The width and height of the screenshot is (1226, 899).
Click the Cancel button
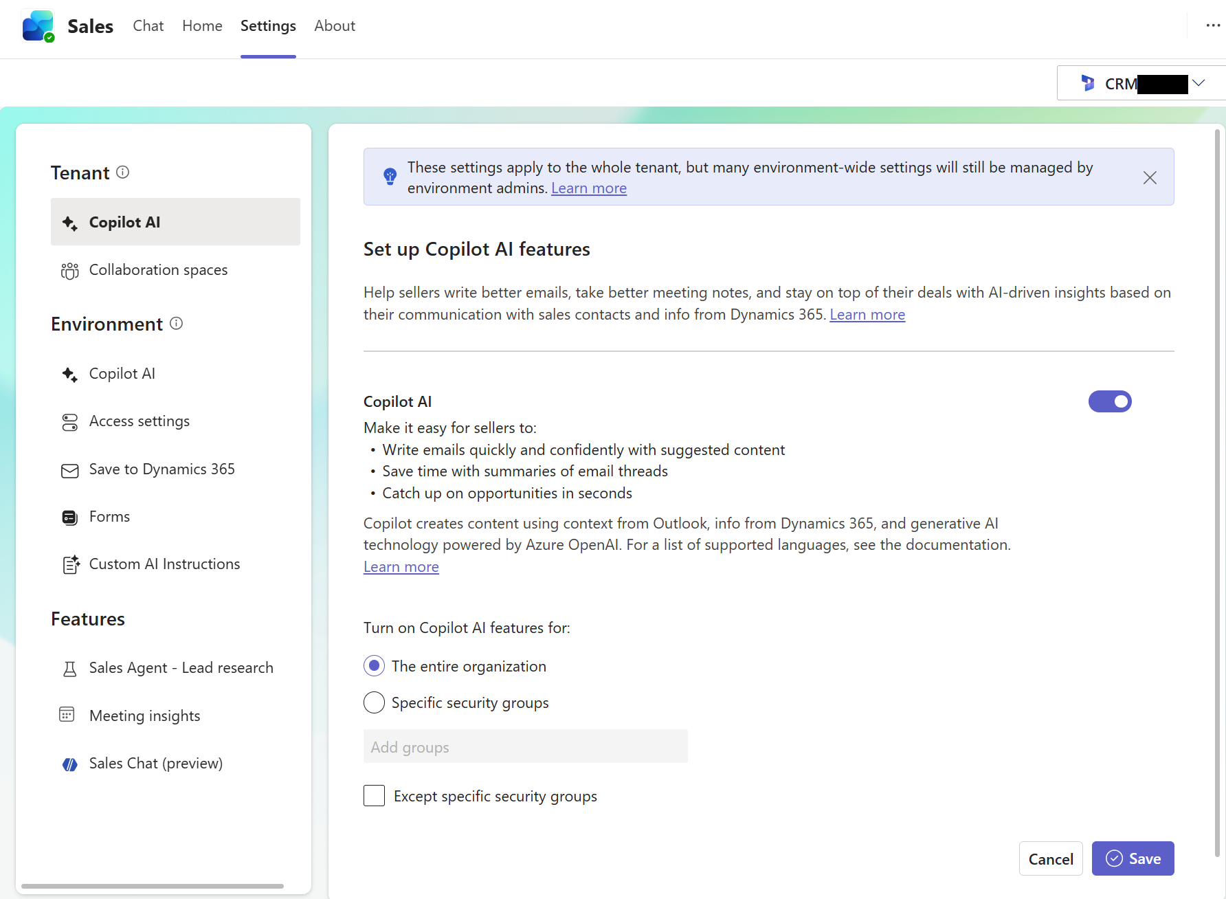point(1050,858)
